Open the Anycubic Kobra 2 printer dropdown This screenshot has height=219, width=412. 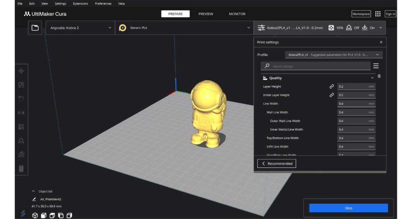point(80,28)
